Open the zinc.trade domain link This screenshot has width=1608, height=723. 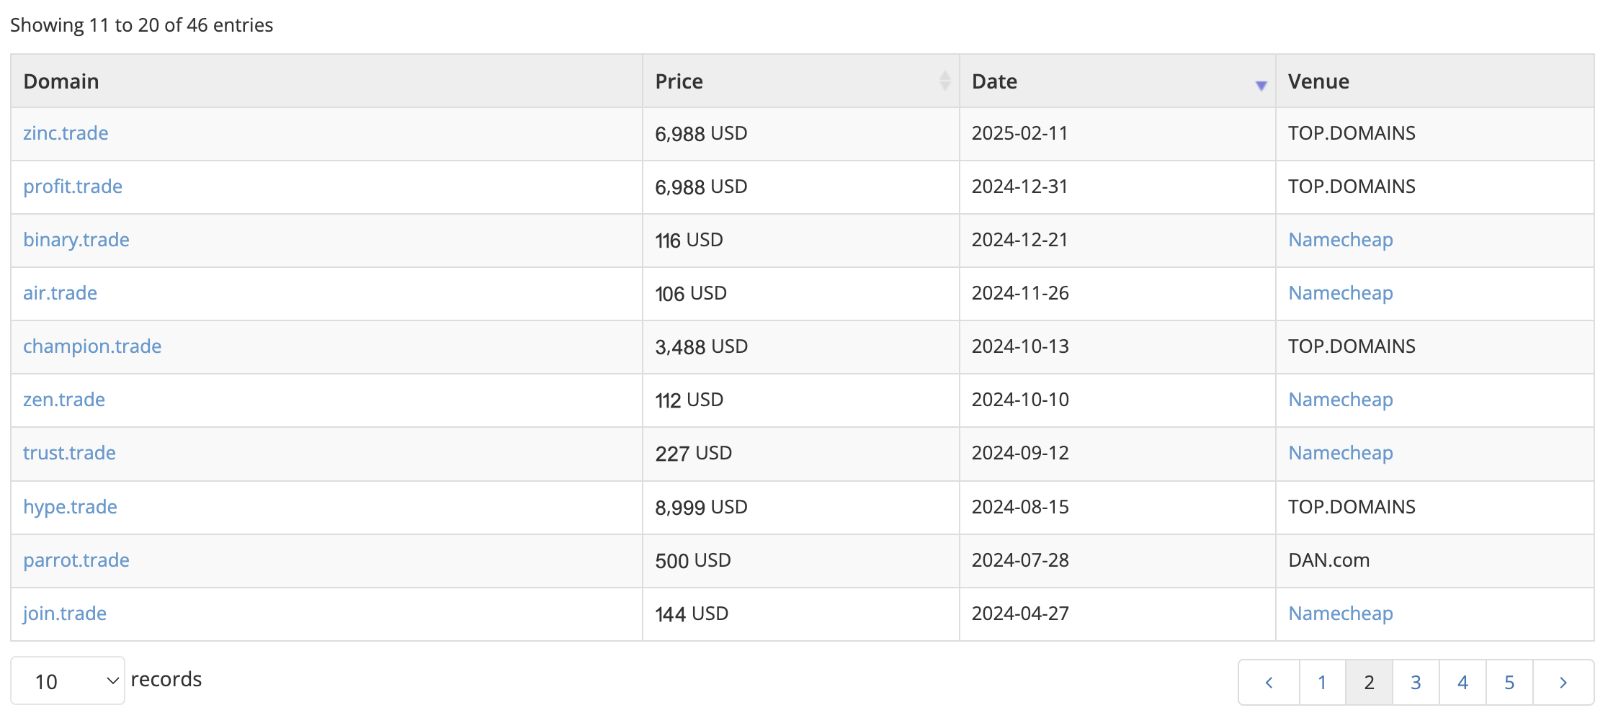click(66, 133)
